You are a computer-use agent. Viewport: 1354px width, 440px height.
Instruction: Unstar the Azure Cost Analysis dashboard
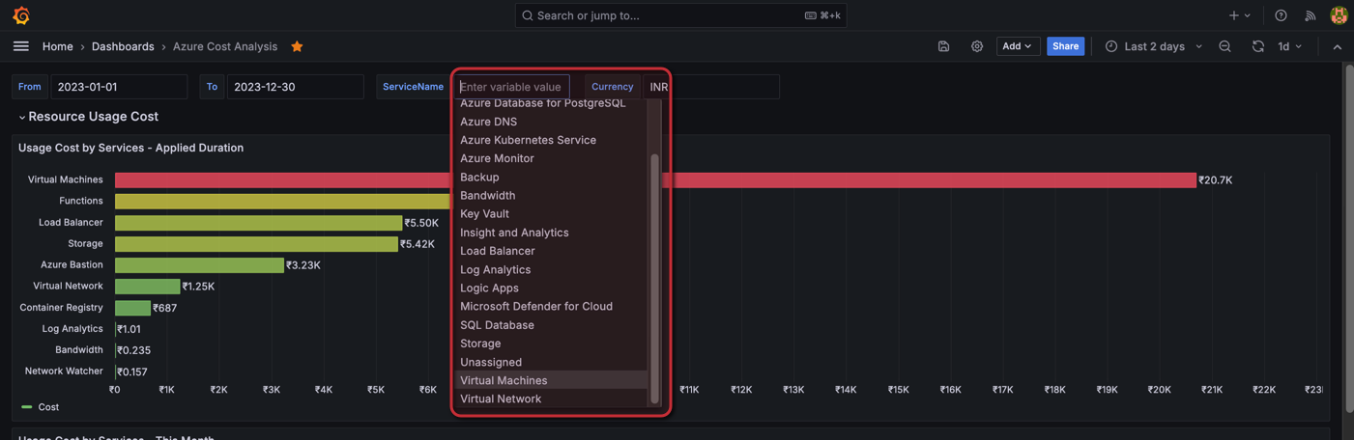[297, 46]
